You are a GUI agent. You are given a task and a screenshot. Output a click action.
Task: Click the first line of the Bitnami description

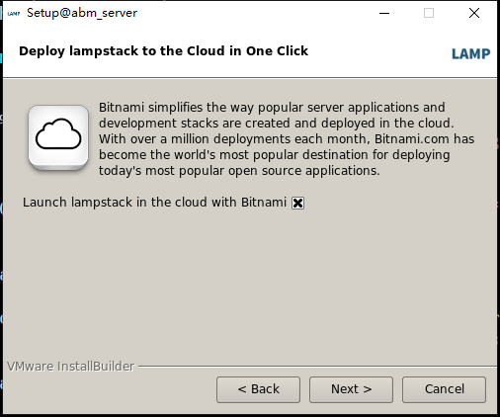(x=272, y=108)
